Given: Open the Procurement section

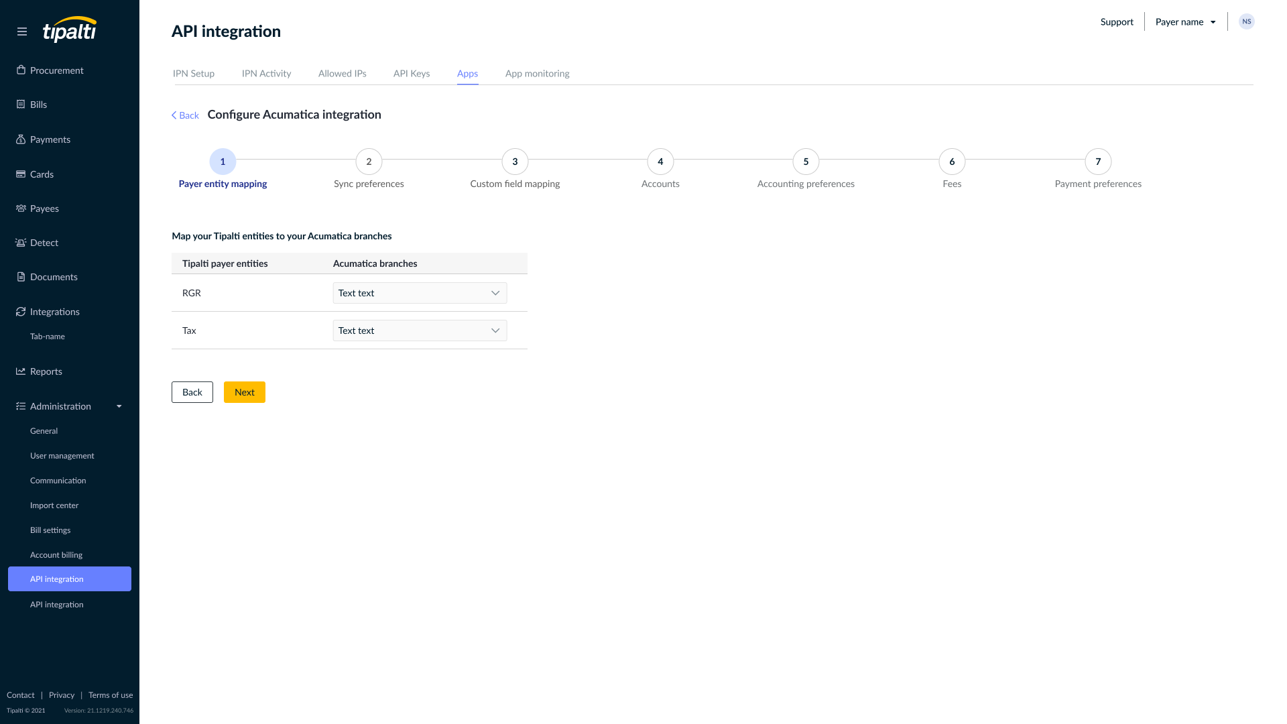Looking at the screenshot, I should point(56,70).
